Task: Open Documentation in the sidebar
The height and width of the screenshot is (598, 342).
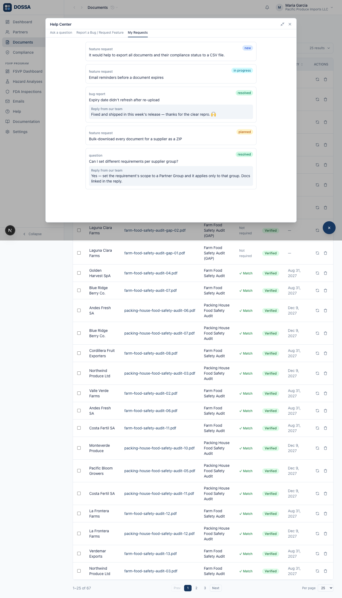Action: tap(26, 122)
